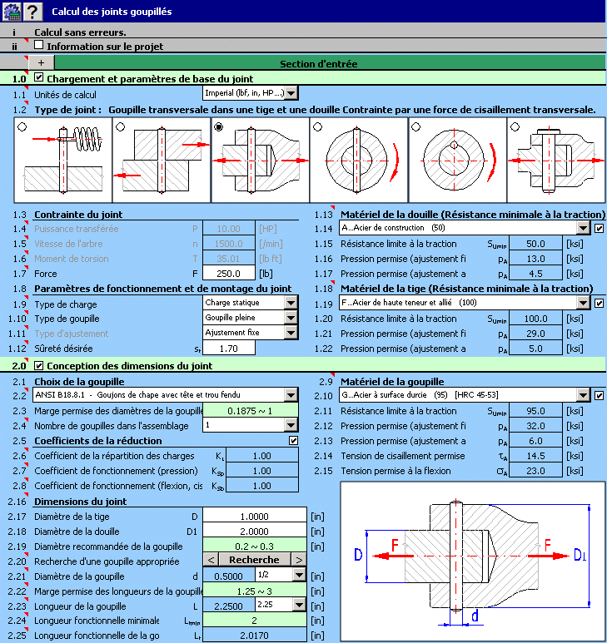Click the Sûreté désirée 1.70 input field

(229, 349)
